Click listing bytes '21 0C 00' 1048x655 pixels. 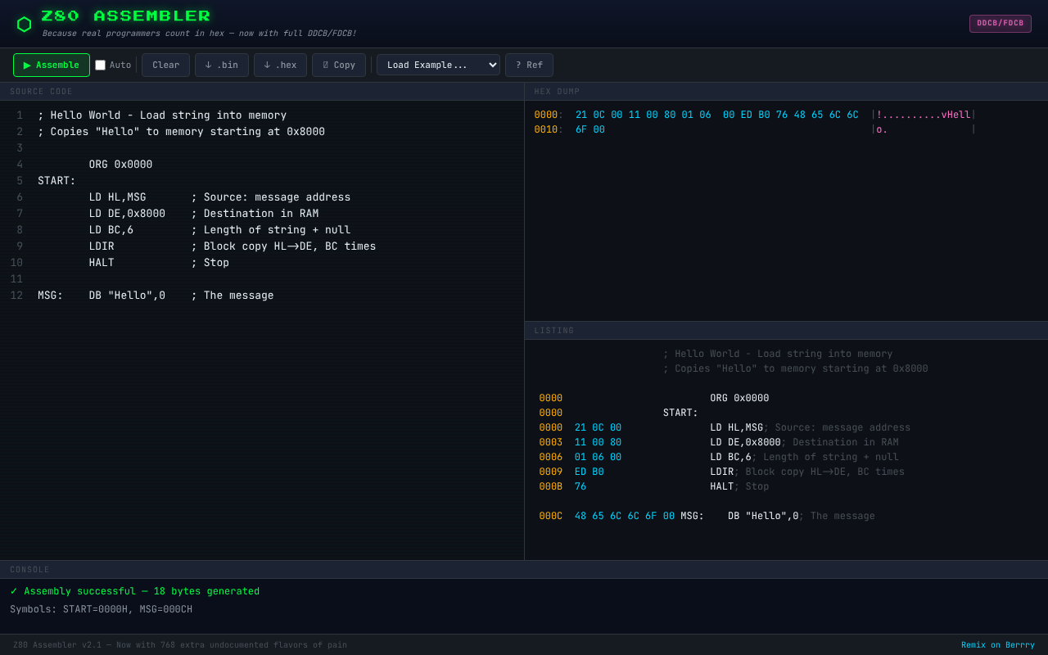pos(598,427)
